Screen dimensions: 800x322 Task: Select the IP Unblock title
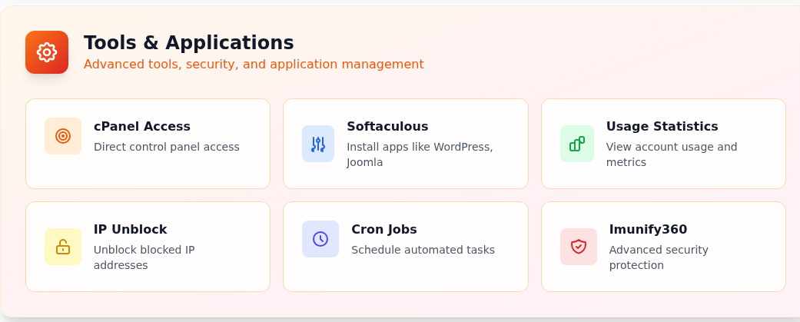[130, 230]
